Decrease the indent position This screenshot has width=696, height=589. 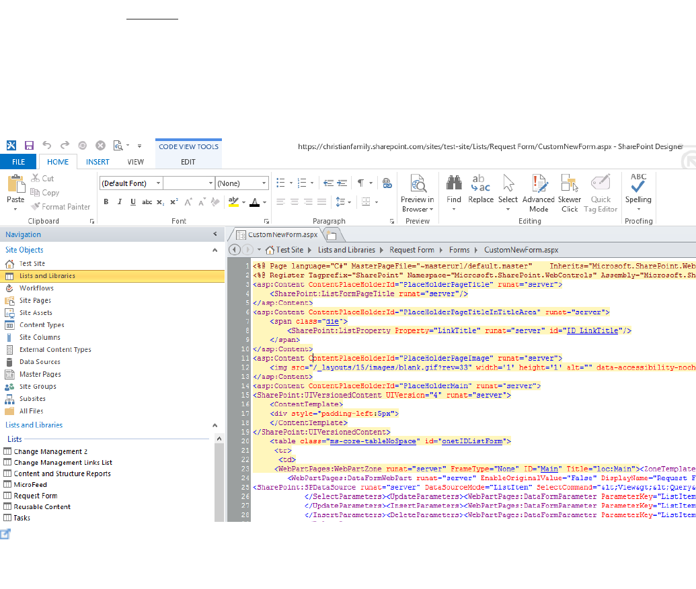[328, 183]
